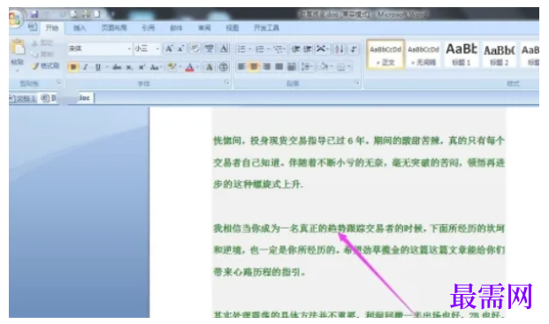Sort text with A-Z sort icon
The height and width of the screenshot is (324, 549).
tap(339, 49)
